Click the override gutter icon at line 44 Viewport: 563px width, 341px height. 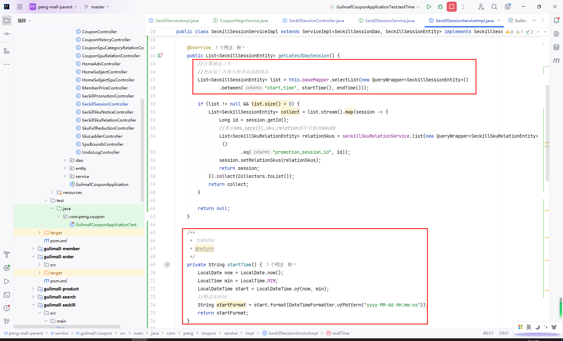tap(160, 55)
